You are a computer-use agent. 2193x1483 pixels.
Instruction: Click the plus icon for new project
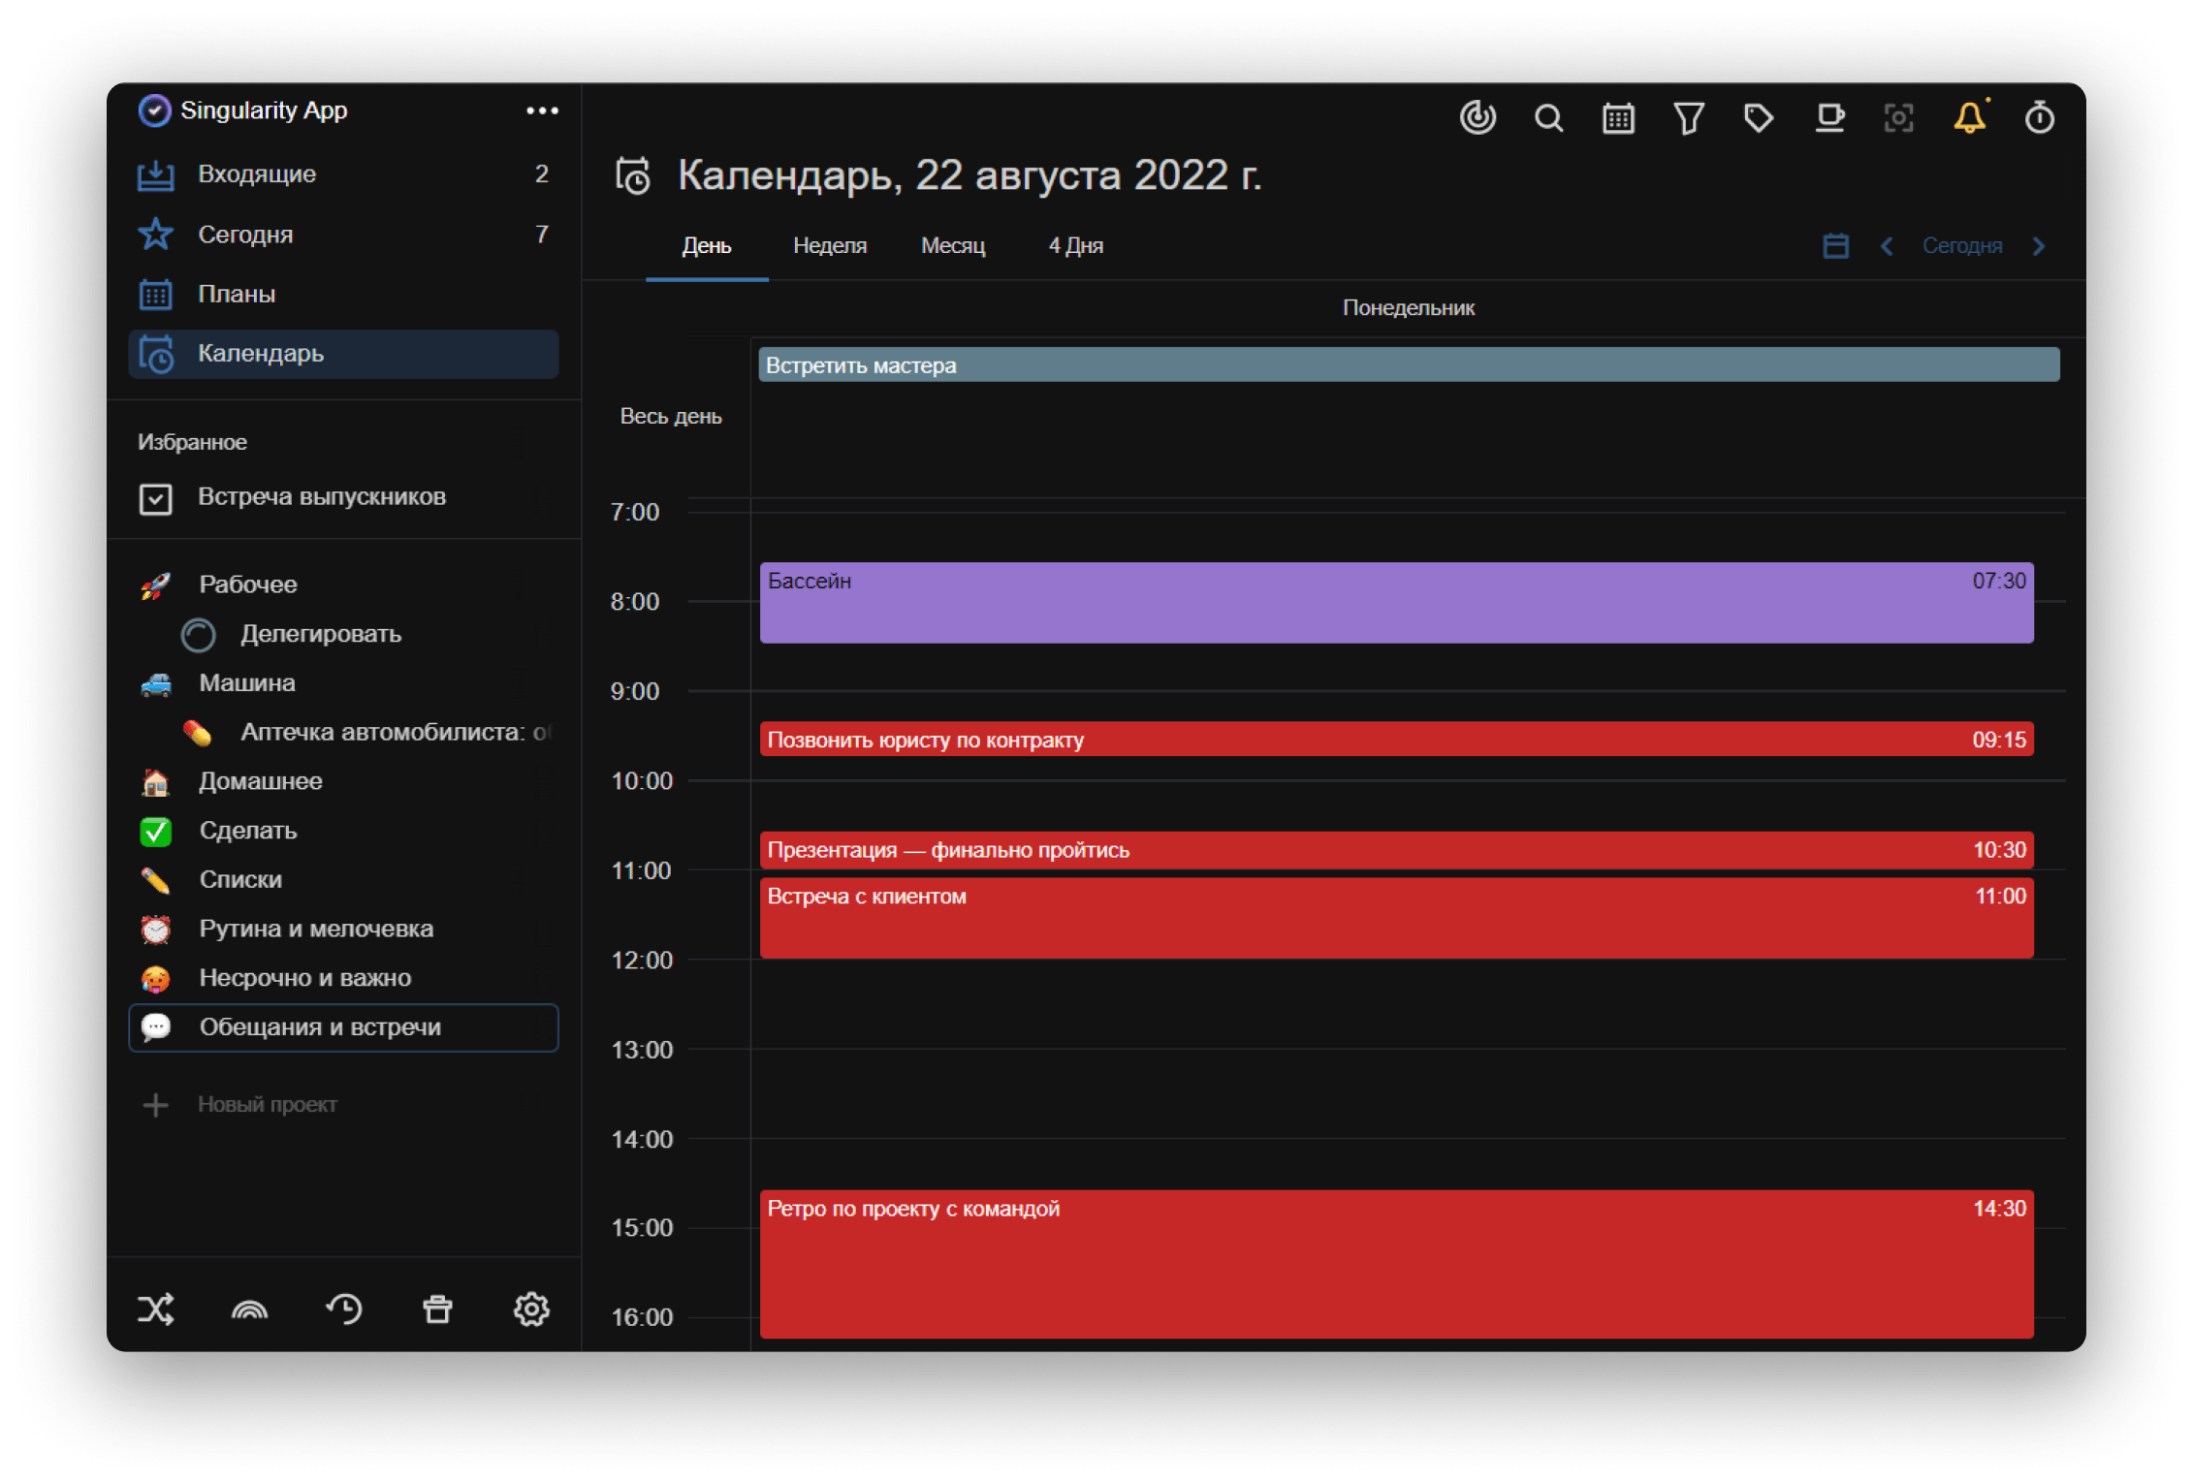point(155,1105)
